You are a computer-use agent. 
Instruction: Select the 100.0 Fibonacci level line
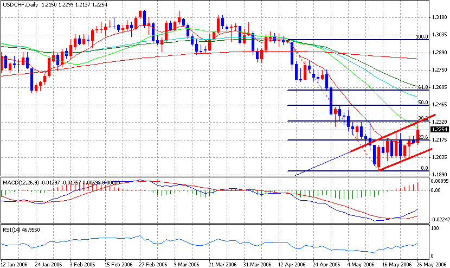pyautogui.click(x=358, y=40)
